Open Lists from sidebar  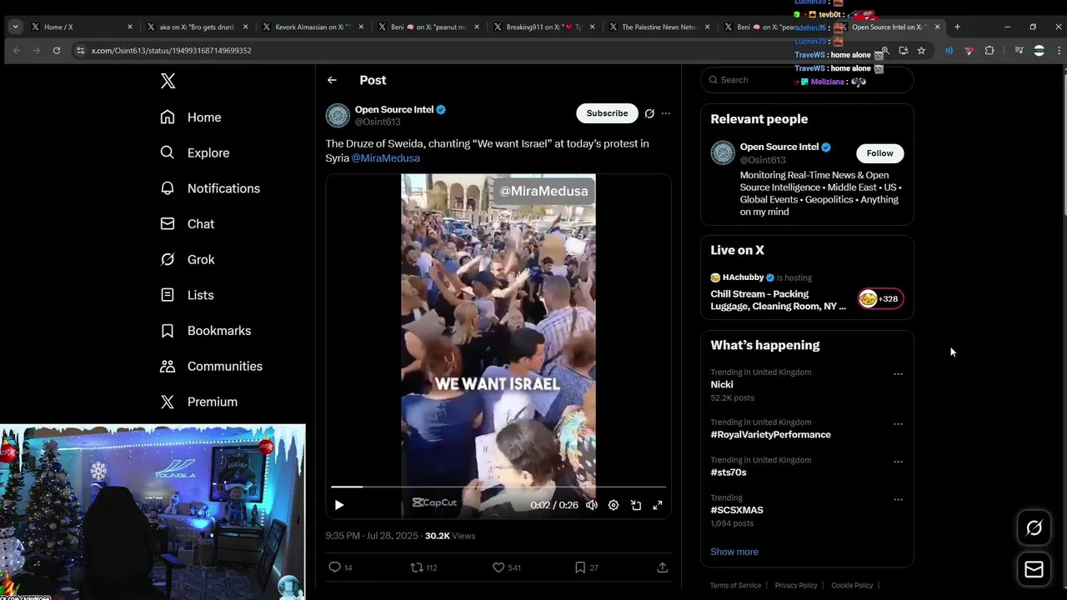point(188,295)
